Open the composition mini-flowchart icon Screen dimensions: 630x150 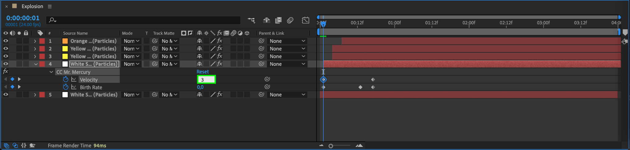[251, 20]
